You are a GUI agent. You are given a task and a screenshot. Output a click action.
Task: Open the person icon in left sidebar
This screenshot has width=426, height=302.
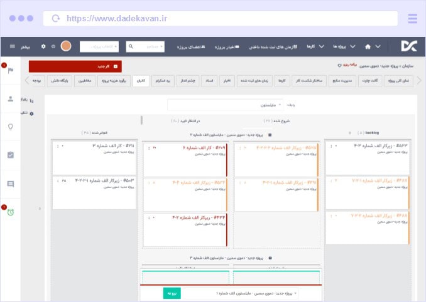coord(10,98)
